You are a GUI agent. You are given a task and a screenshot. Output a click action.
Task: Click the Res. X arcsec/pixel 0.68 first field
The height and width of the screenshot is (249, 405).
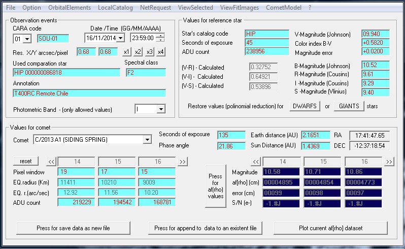pos(86,52)
